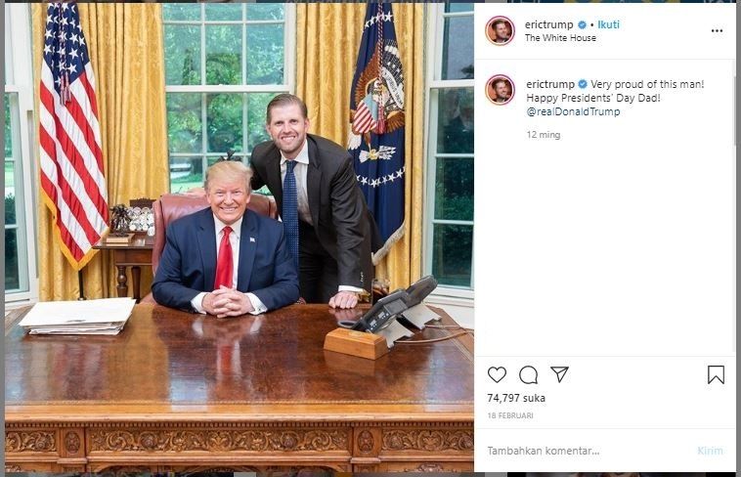Open erictrump username in the caption
Image resolution: width=741 pixels, height=477 pixels.
550,84
